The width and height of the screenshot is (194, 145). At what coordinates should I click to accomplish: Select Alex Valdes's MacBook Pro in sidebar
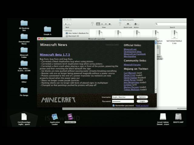pos(77,33)
